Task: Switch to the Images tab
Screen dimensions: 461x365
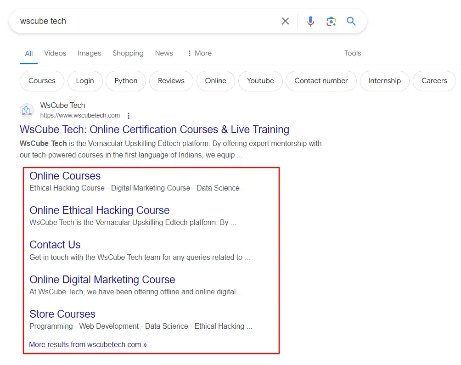Action: [90, 53]
